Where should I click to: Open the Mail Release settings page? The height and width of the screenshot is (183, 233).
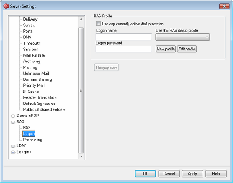click(34, 55)
